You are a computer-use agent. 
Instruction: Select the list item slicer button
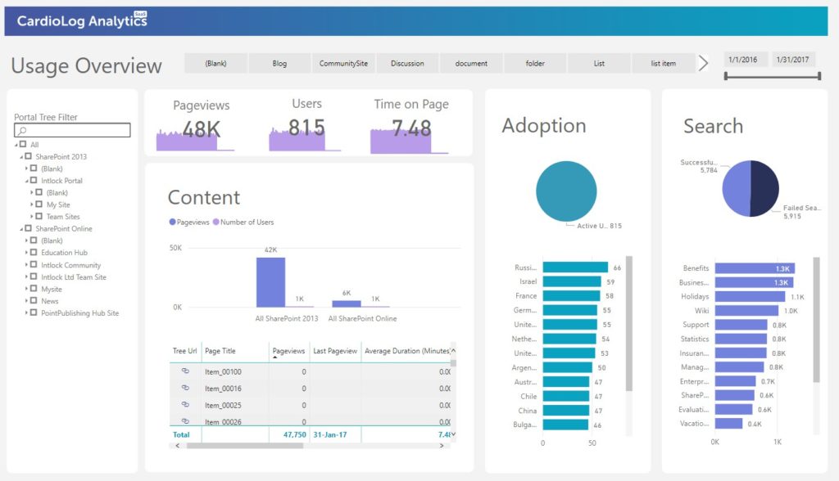coord(664,63)
